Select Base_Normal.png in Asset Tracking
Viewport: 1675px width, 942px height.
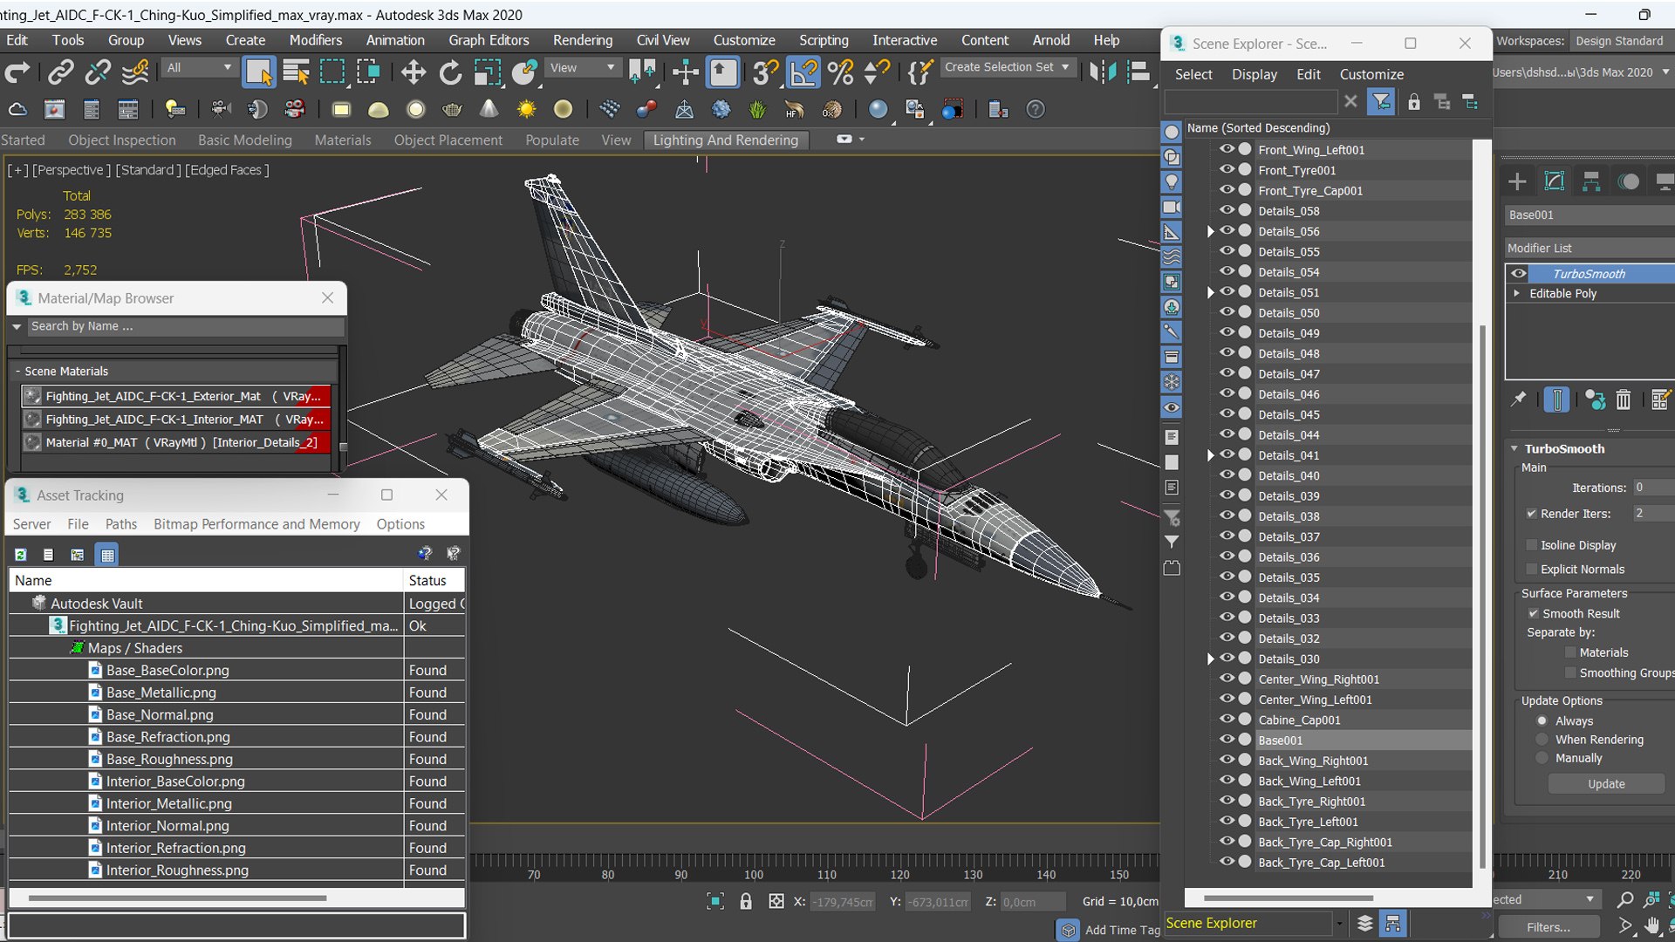[x=160, y=715]
